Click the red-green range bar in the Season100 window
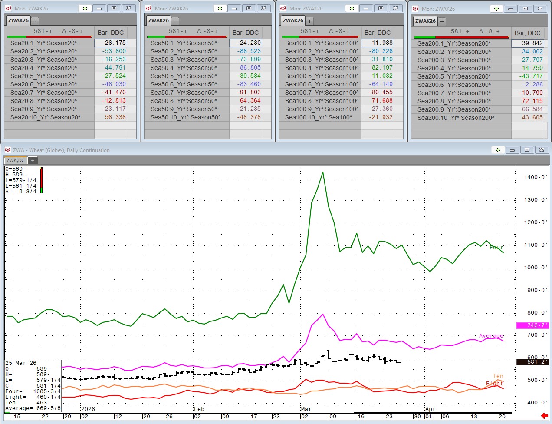This screenshot has height=424, width=552. [x=320, y=37]
